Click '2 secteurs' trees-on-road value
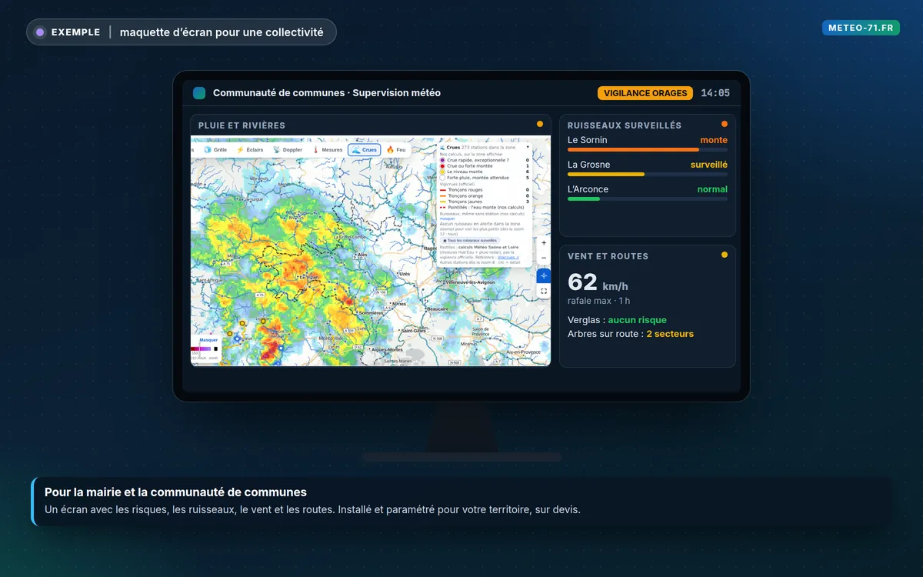 670,334
